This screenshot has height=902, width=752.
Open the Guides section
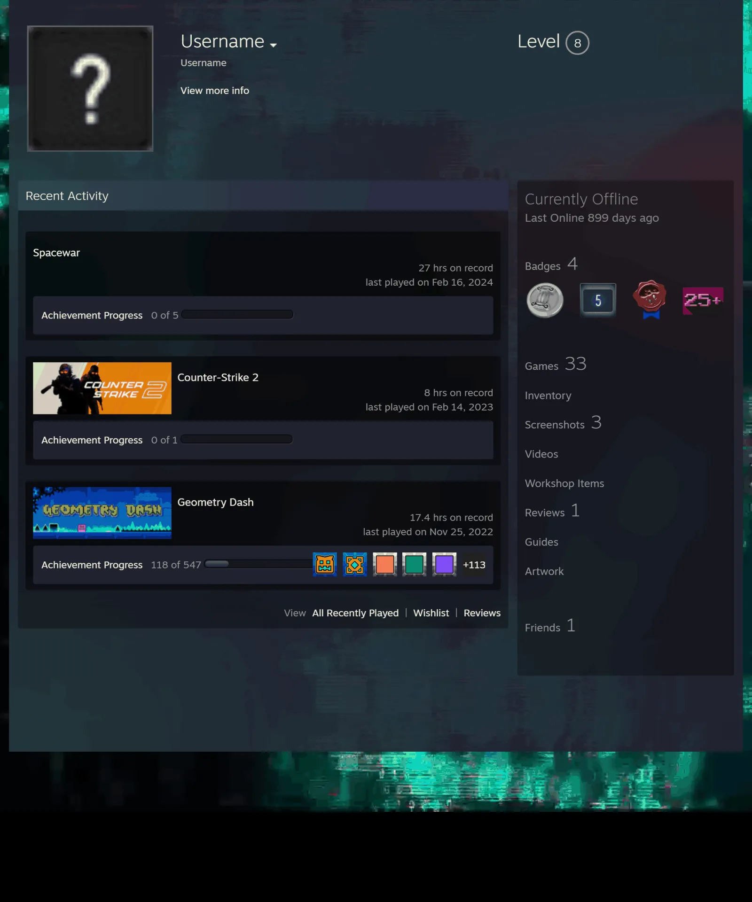point(541,542)
